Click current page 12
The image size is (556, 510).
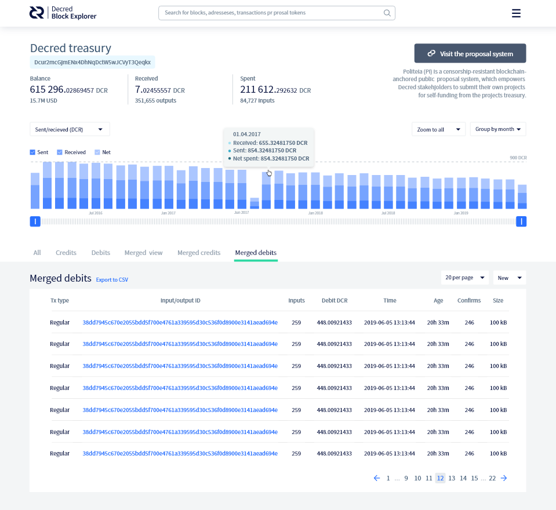[441, 478]
